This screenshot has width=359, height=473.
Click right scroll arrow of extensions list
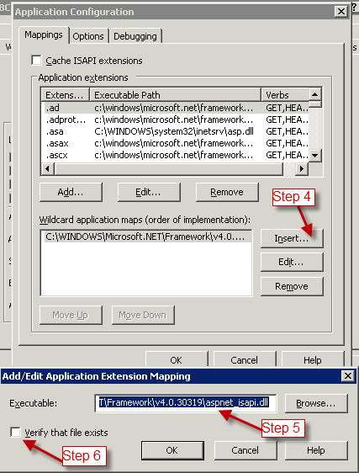(302, 168)
